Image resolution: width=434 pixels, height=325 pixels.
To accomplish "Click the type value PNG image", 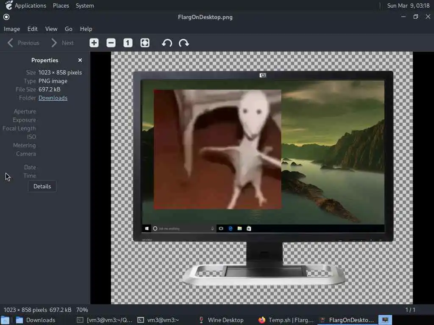I will point(53,81).
